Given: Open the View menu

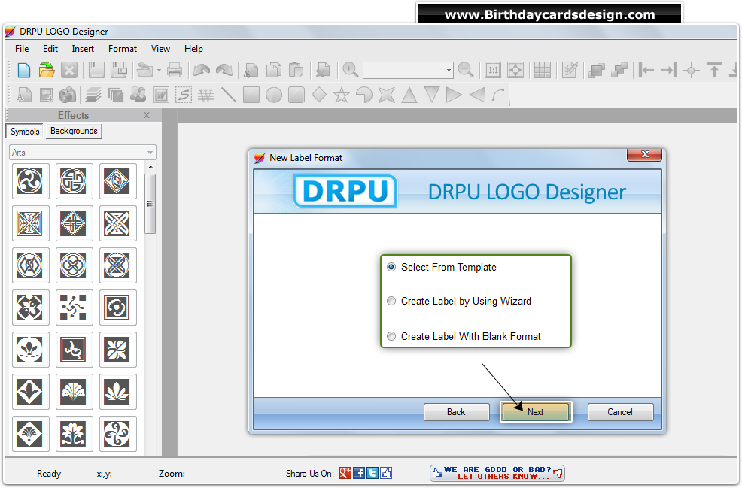Looking at the screenshot, I should [160, 49].
